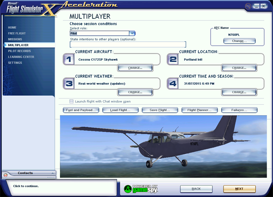Click the number 4 time step icon

pos(172,83)
